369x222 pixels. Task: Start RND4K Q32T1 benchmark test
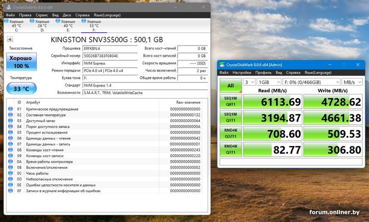pyautogui.click(x=231, y=133)
